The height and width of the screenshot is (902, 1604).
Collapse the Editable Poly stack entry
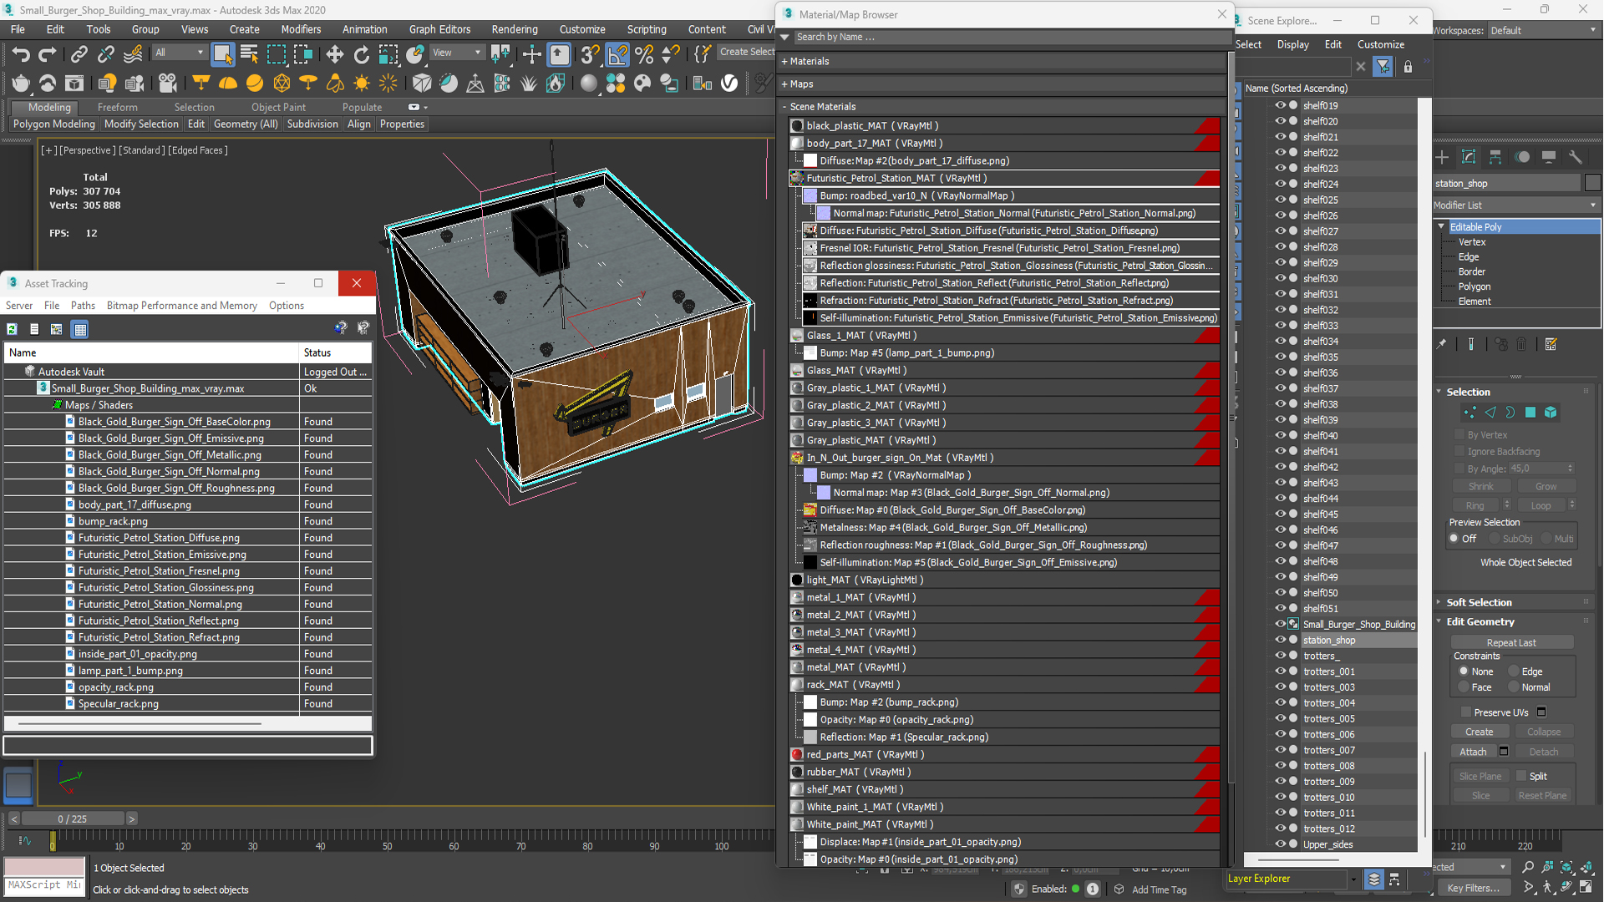[1441, 226]
